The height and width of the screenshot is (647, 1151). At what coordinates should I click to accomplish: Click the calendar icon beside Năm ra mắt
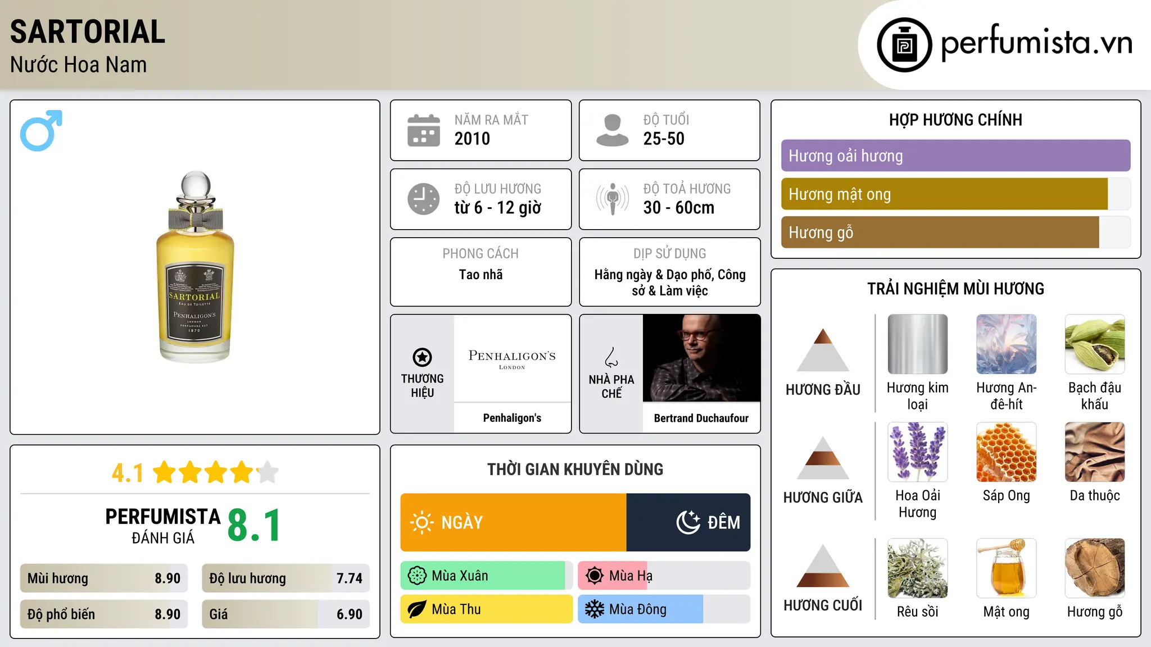(x=423, y=130)
